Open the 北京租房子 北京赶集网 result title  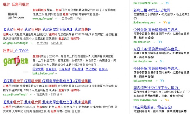click(x=47, y=102)
